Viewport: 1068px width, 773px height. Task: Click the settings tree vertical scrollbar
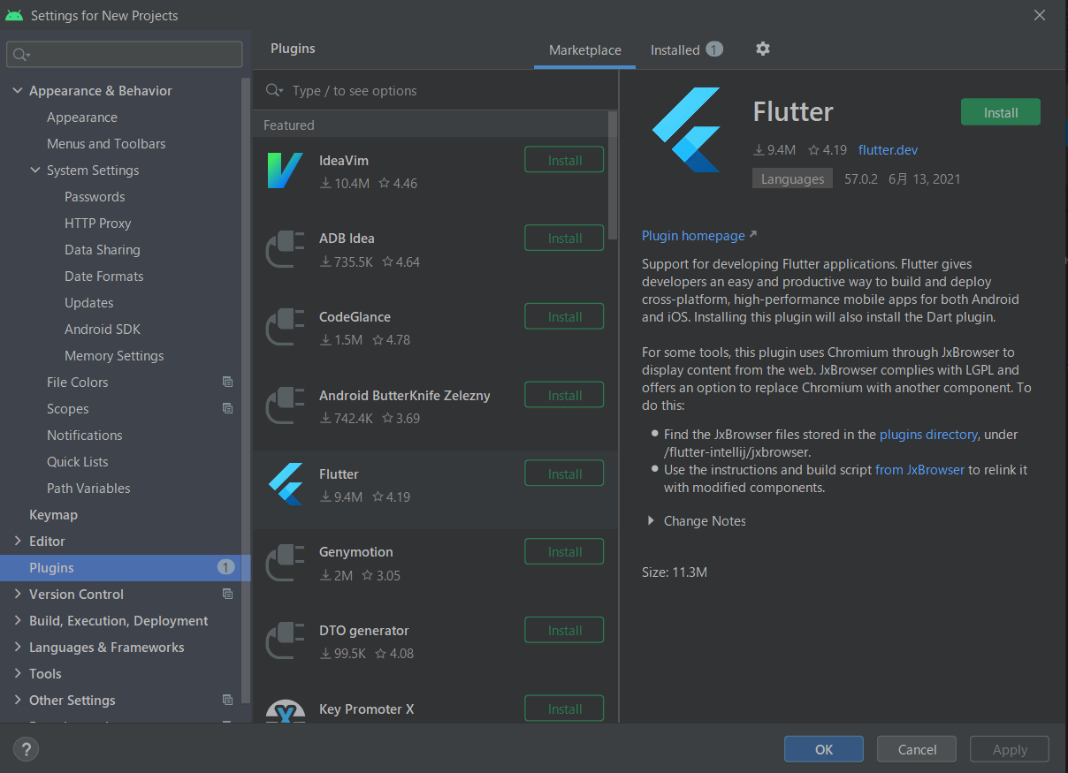click(x=247, y=389)
